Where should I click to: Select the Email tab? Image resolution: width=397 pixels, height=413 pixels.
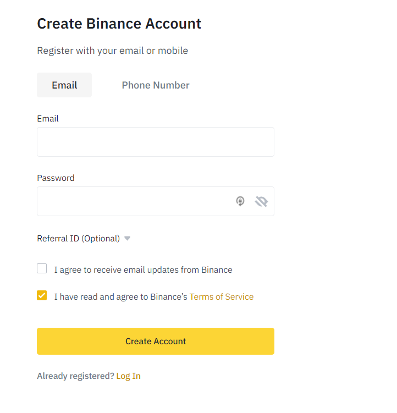point(64,85)
